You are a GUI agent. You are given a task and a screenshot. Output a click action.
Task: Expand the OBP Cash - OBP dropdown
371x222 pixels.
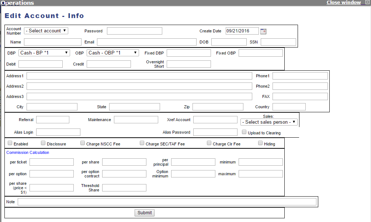[112, 53]
